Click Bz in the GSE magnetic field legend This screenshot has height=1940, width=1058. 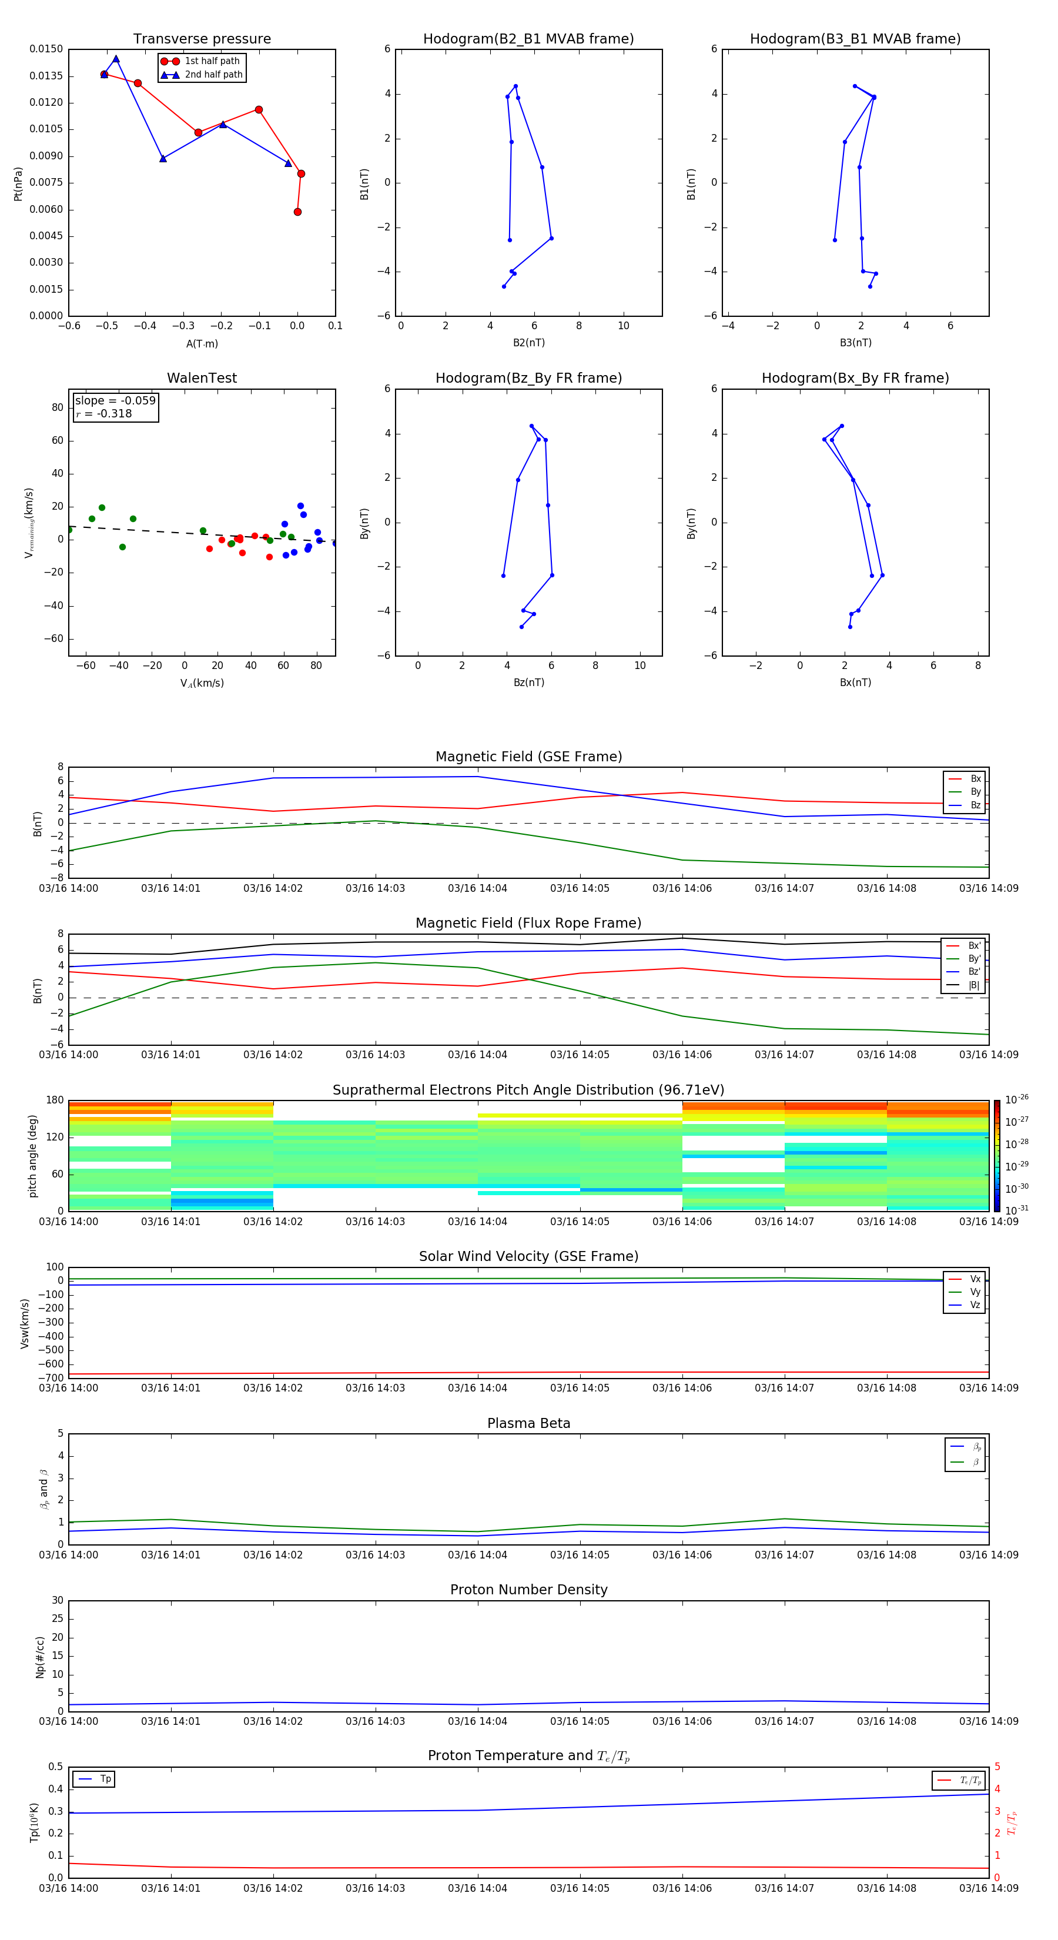[x=965, y=805]
